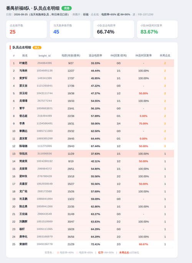Click knight_id 290984372

click(45, 169)
